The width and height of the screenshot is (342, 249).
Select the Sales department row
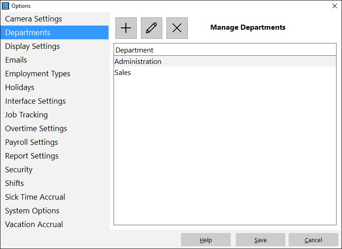[x=225, y=72]
